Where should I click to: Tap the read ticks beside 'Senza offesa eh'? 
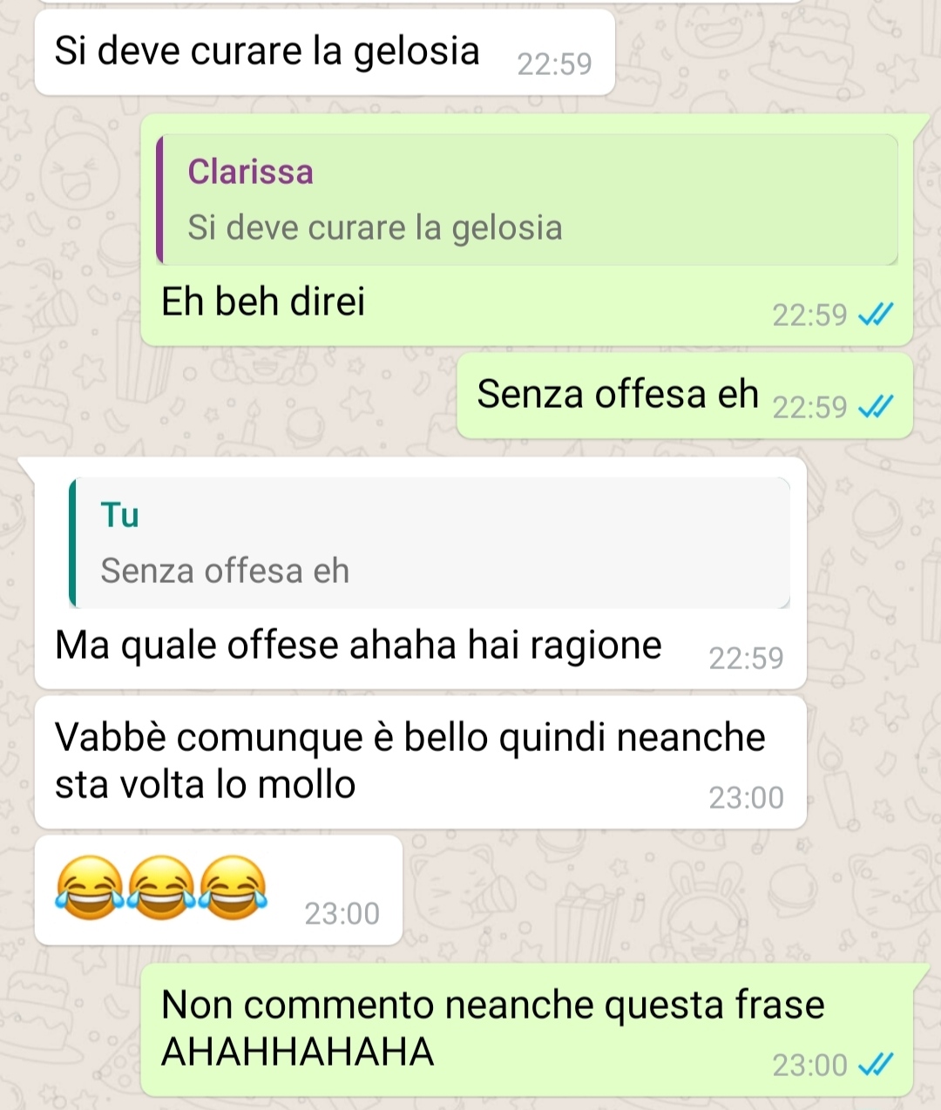[876, 406]
